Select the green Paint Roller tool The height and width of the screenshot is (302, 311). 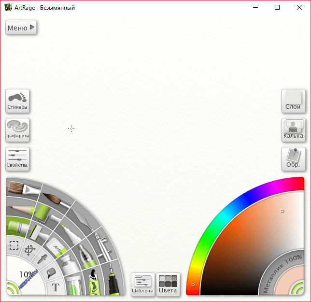pos(46,214)
